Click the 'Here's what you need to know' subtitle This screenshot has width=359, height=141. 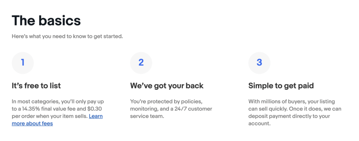[67, 36]
